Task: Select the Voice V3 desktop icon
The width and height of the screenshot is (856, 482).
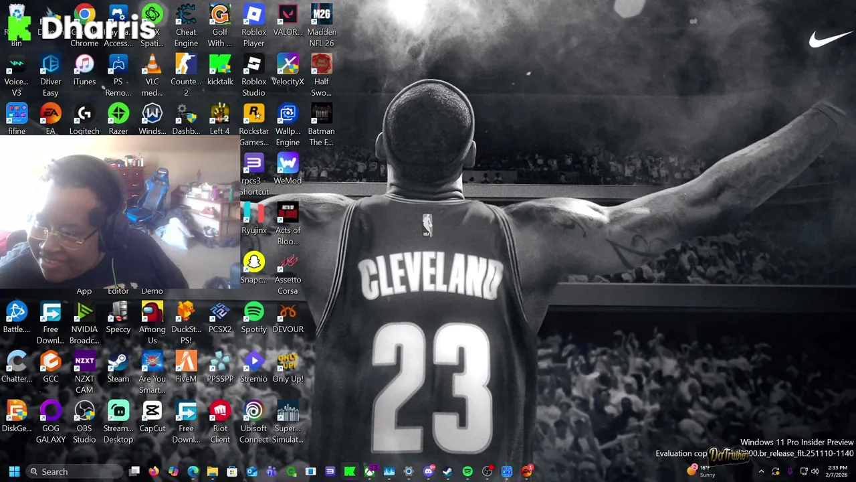Action: pyautogui.click(x=17, y=75)
